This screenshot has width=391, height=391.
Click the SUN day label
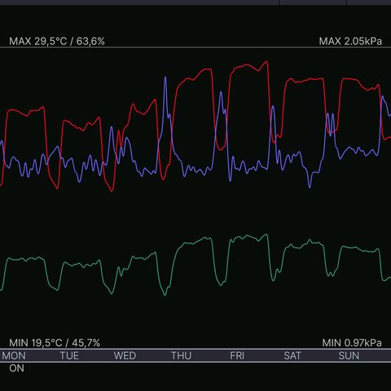(x=349, y=356)
